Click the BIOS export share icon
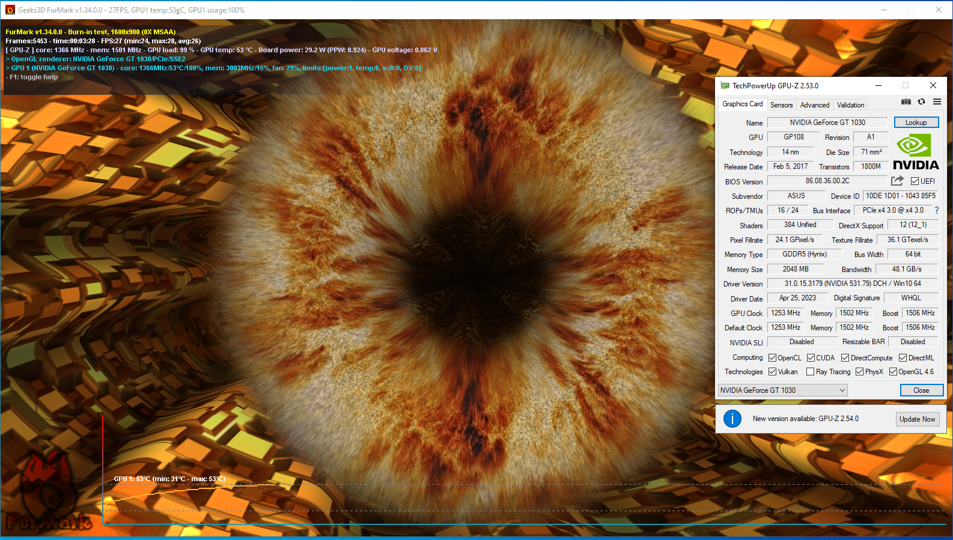The width and height of the screenshot is (953, 540). click(897, 181)
